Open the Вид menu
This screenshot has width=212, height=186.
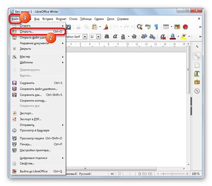[37, 19]
